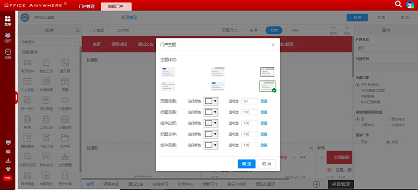This screenshot has width=418, height=190.
Task: Open the user avatar in top bar
Action: point(410,4)
